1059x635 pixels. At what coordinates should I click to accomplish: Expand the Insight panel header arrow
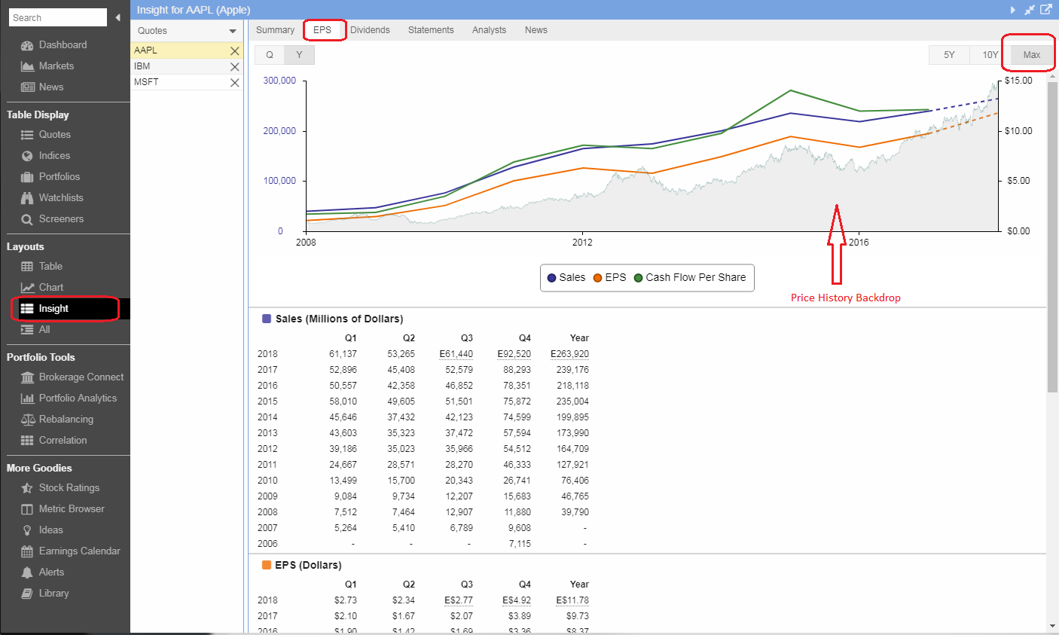click(1012, 10)
